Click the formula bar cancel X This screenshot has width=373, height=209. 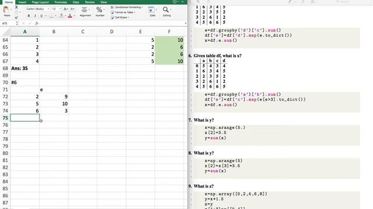23,23
